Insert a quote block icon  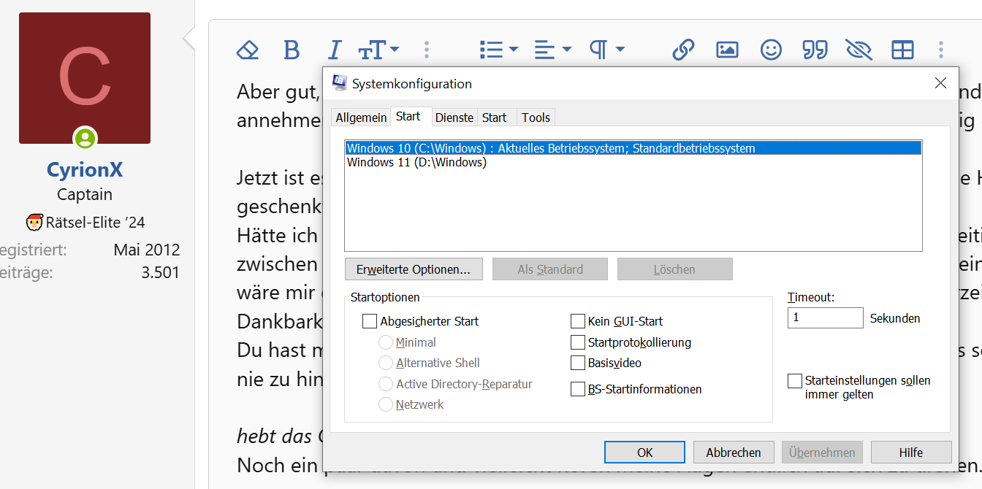815,50
